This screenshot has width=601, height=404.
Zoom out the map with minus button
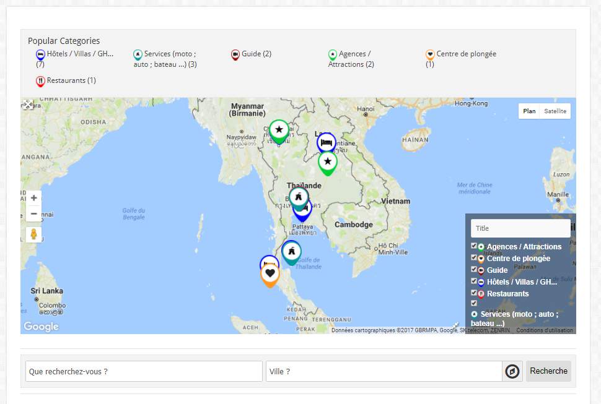[33, 213]
